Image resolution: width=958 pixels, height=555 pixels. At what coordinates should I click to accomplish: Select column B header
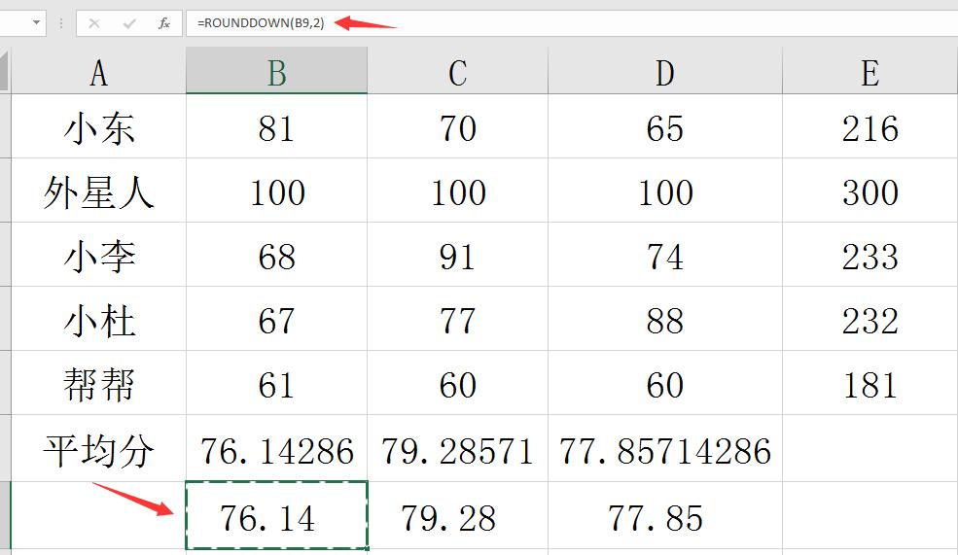(277, 71)
